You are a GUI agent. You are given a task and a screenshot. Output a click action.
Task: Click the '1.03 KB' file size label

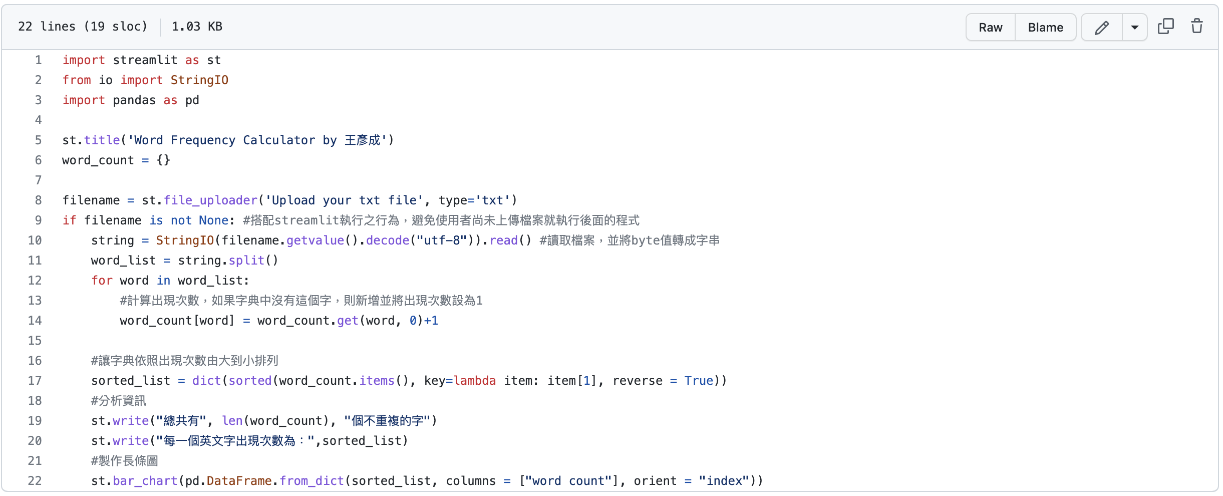point(196,26)
